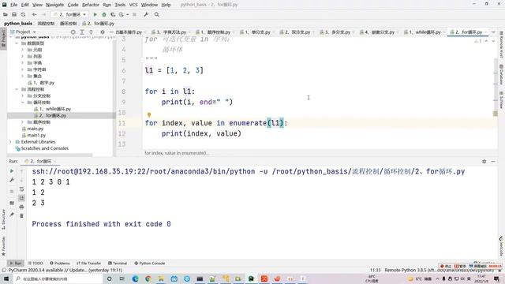Click the Clear All trash icon
The width and height of the screenshot is (505, 284).
(x=21, y=215)
